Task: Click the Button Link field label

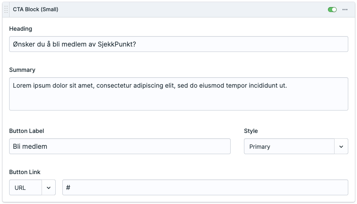Action: pyautogui.click(x=25, y=172)
